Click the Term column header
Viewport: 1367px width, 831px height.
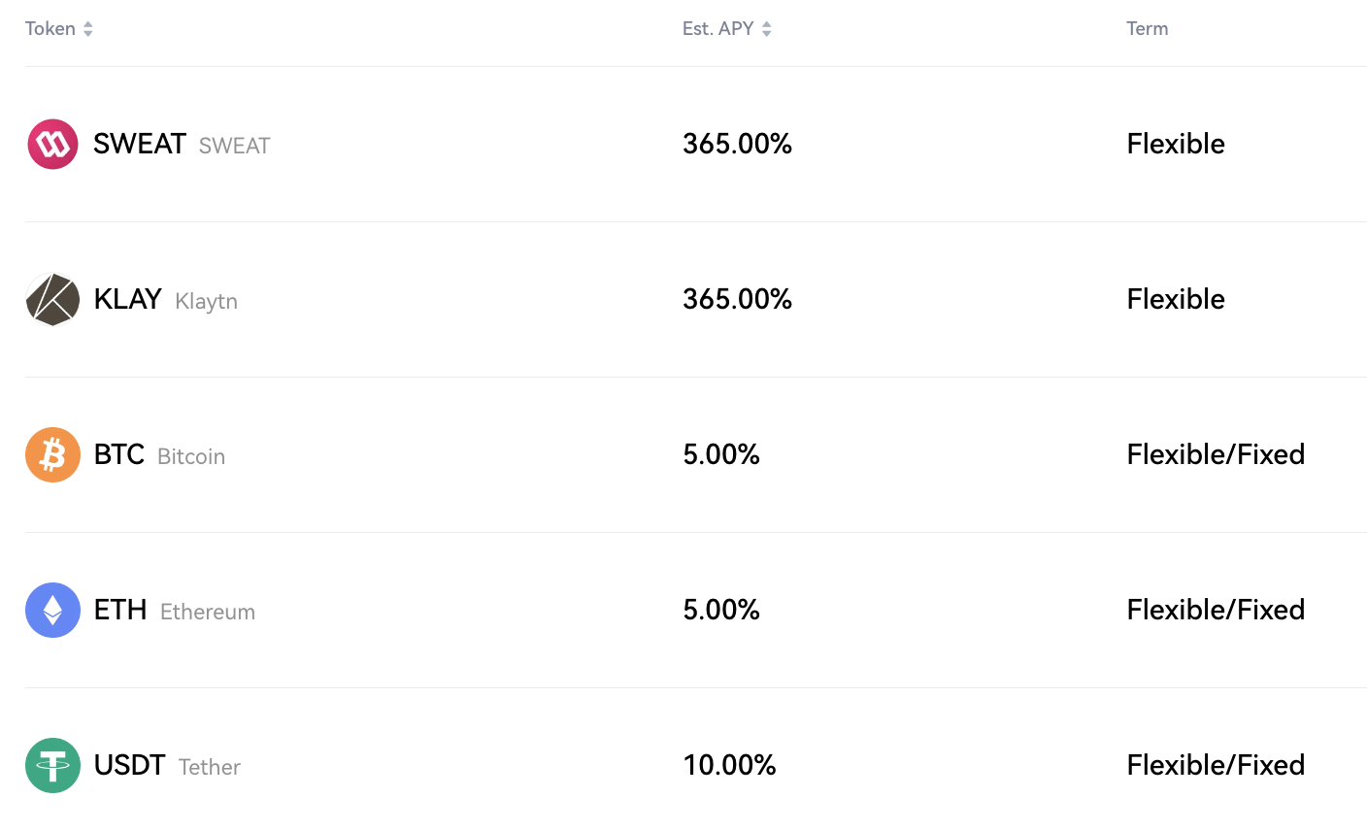click(x=1147, y=29)
